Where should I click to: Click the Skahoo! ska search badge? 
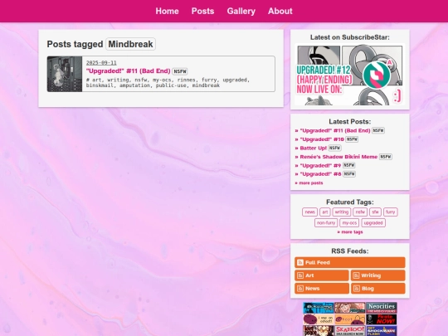tap(350, 330)
